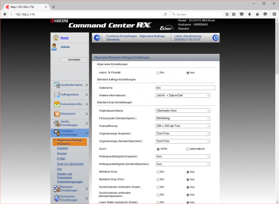Open the Adressbuch sidebar icon

[57, 114]
